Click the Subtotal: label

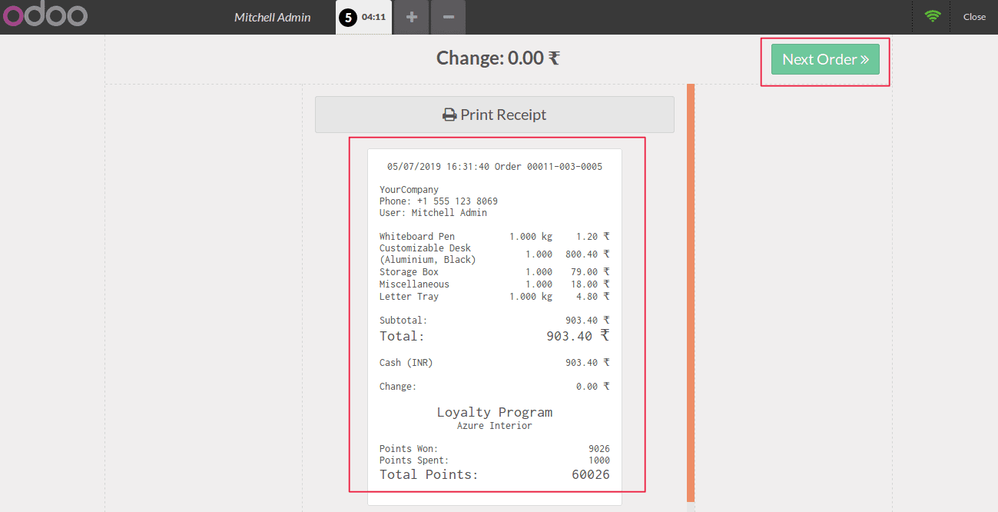coord(403,321)
